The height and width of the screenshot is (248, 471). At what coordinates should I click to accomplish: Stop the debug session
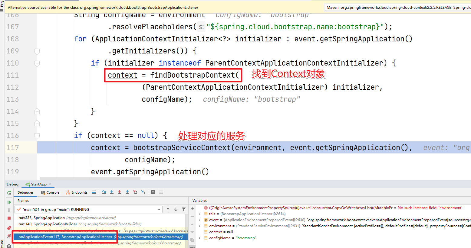(x=9, y=218)
